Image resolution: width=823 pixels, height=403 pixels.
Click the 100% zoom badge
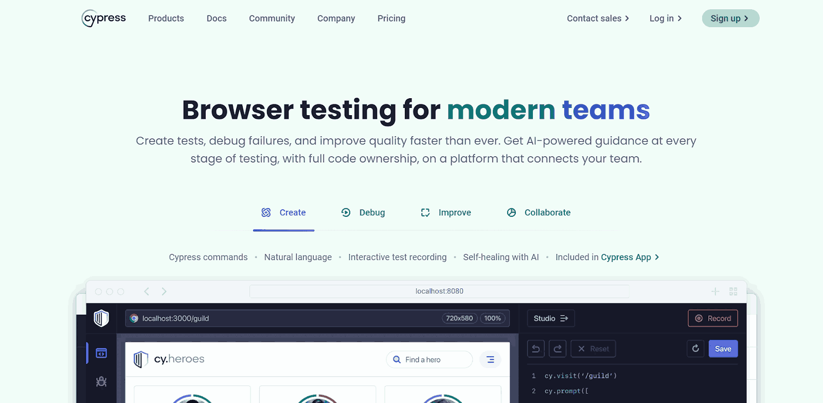pos(492,318)
